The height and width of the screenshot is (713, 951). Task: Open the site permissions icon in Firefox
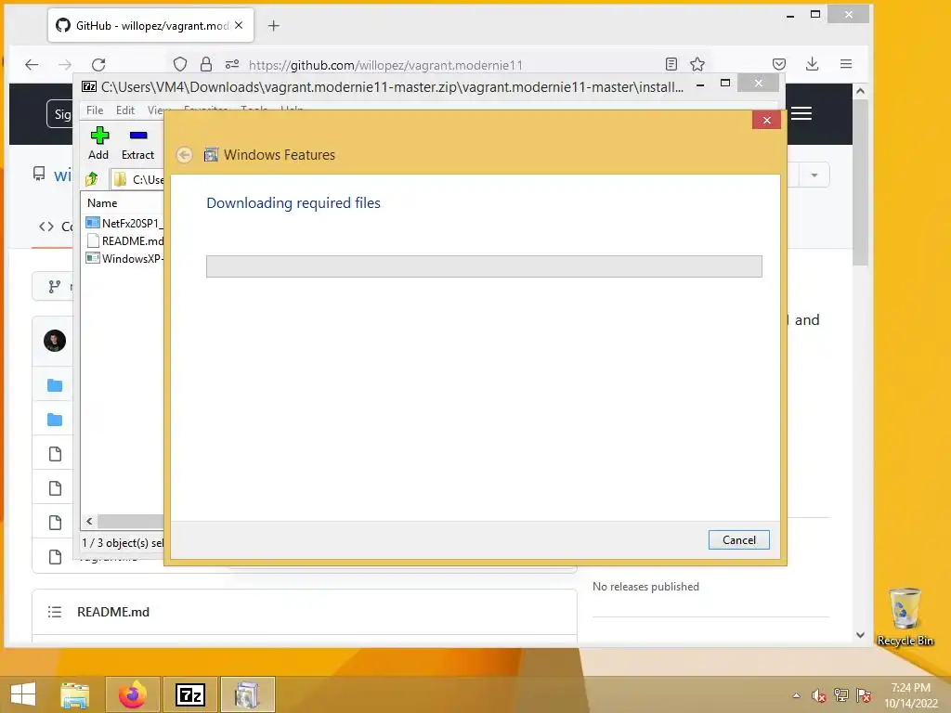coord(231,64)
